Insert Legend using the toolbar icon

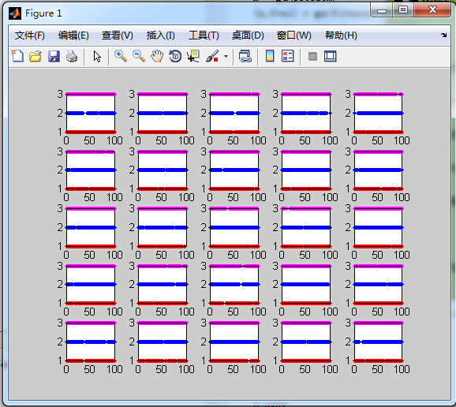pyautogui.click(x=288, y=56)
